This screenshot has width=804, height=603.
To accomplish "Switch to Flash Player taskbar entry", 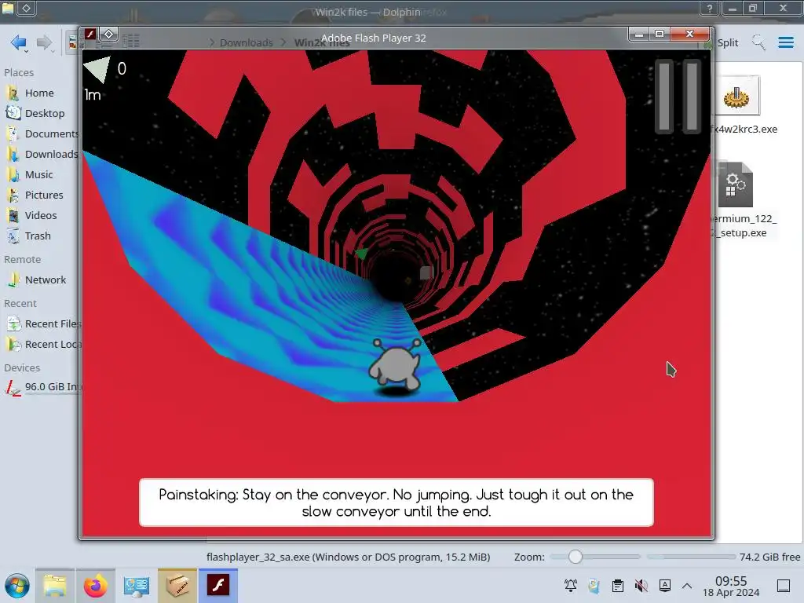I will coord(218,586).
